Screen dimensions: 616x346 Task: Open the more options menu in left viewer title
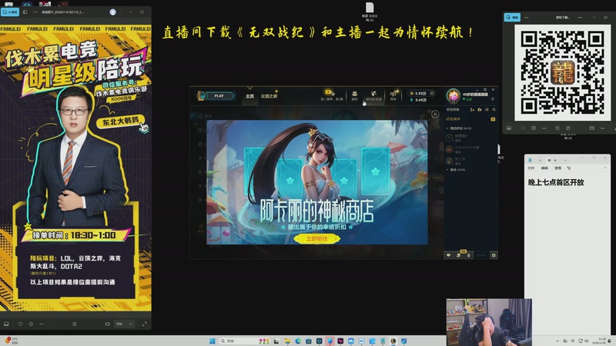pos(35,12)
